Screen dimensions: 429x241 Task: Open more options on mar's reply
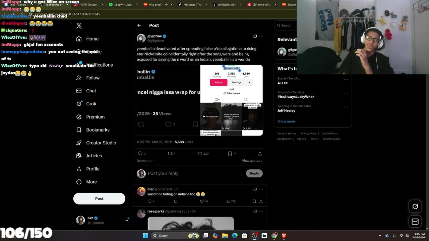(261, 189)
